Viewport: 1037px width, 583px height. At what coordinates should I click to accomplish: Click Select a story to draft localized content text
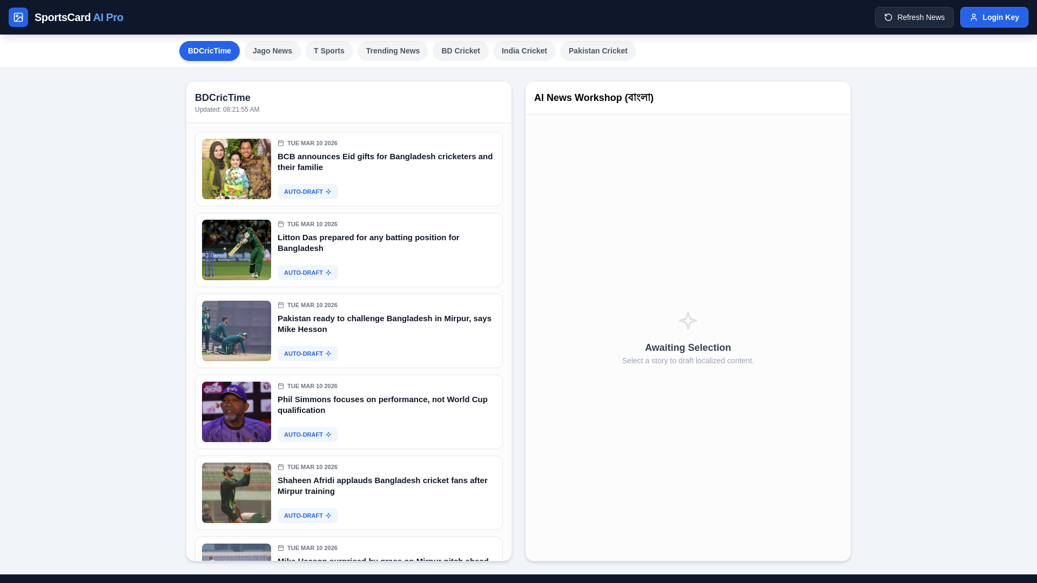click(688, 361)
